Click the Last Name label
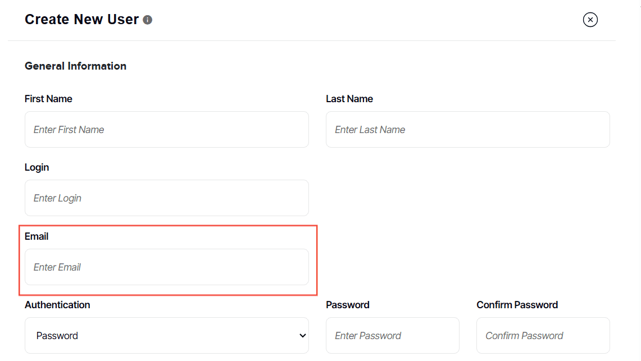641x361 pixels. pos(349,99)
